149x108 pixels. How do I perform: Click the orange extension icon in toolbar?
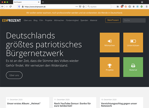(x=126, y=6)
